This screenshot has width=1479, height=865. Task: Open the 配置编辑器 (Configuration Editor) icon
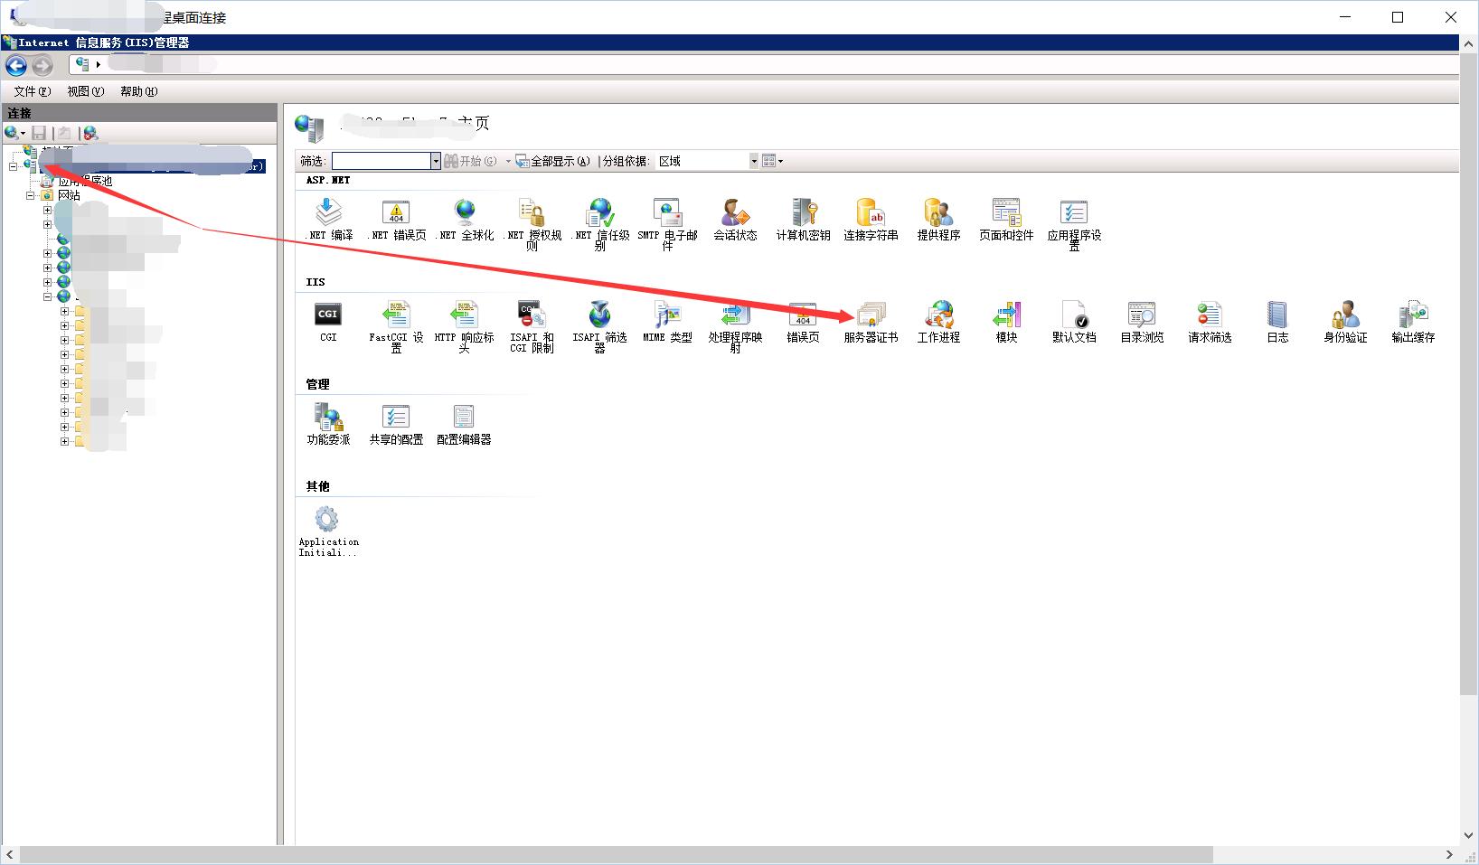[463, 418]
